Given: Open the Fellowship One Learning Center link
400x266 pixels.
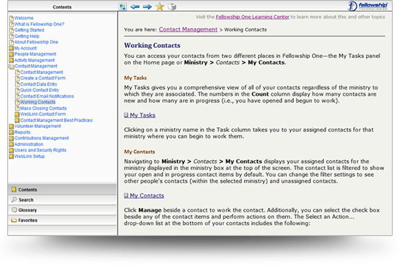Looking at the screenshot, I should 252,17.
